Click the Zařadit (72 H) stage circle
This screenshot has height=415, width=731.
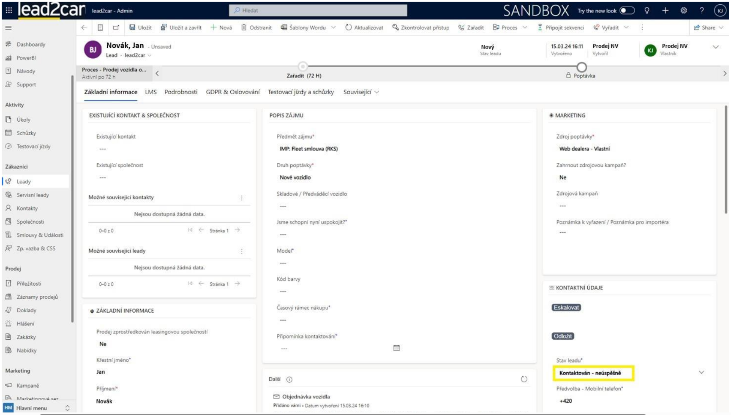tap(303, 67)
